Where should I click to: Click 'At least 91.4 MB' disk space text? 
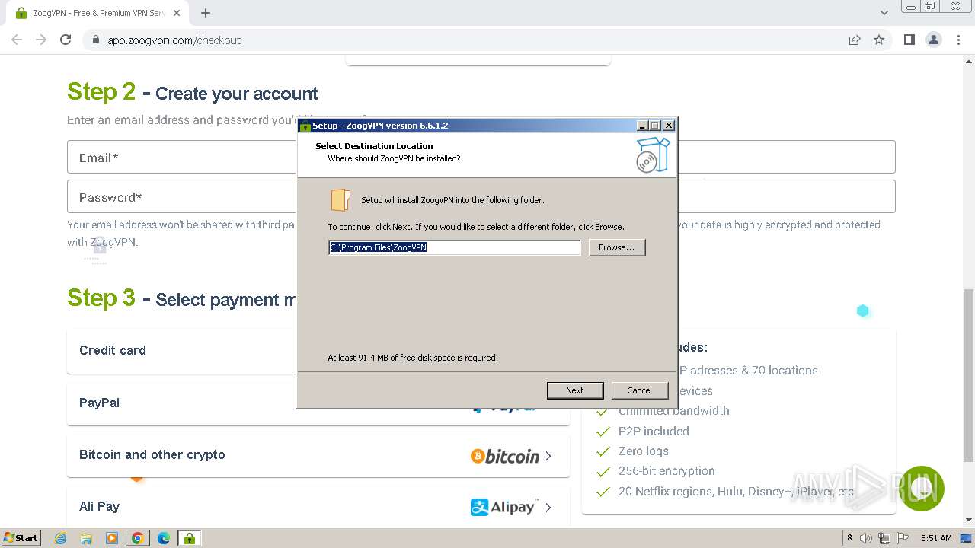click(x=413, y=358)
